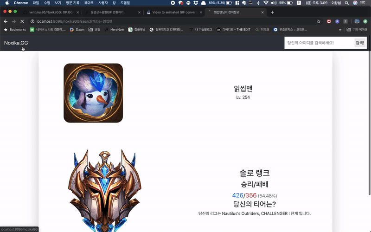Close the active 전적정보 tab
The height and width of the screenshot is (232, 371).
(x=262, y=13)
